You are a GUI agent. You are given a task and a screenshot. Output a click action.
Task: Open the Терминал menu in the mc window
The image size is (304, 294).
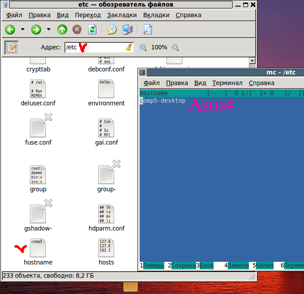point(227,83)
